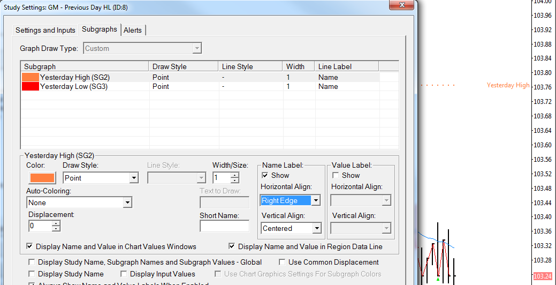Click red swatch in Yesterday Low row
The width and height of the screenshot is (556, 285).
coord(31,87)
